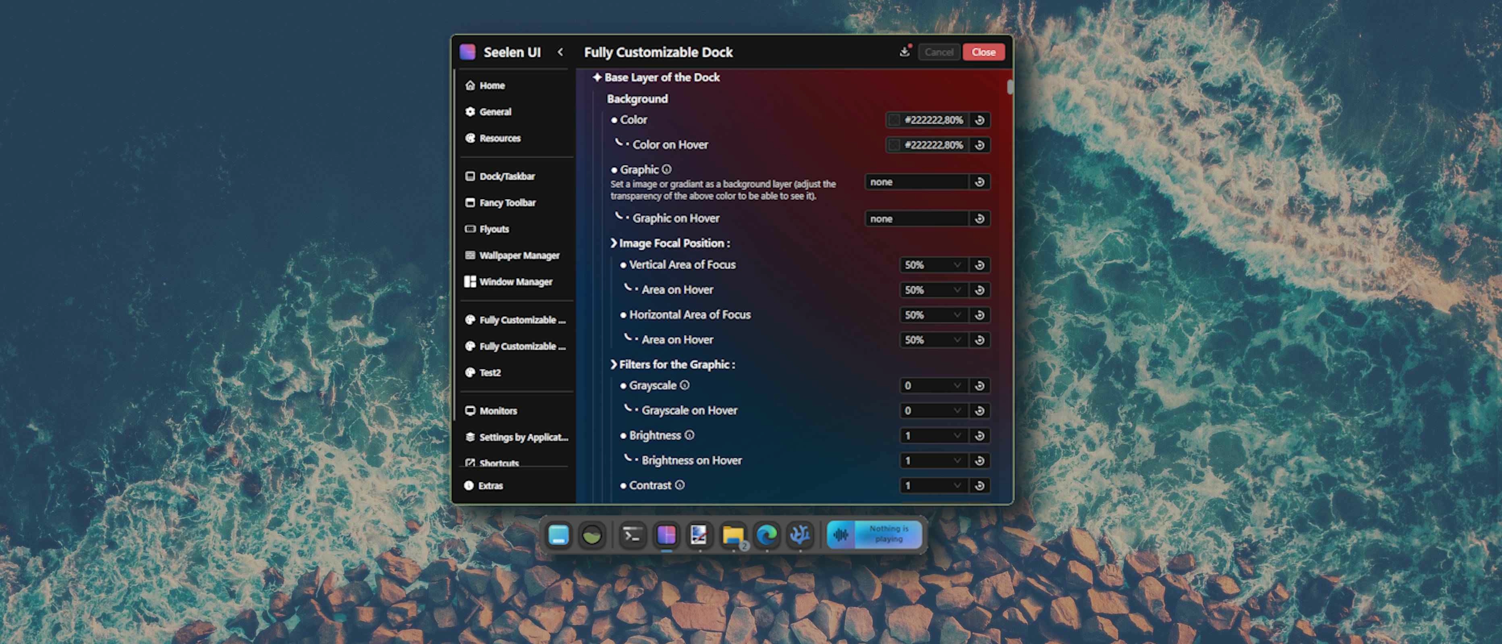Open the Resources section
Image resolution: width=1502 pixels, height=644 pixels.
pyautogui.click(x=500, y=138)
